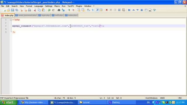Toggle show all characters pilcrow icon

(x=93, y=10)
